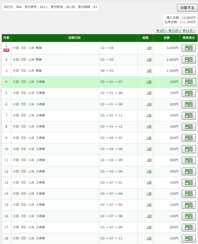
Task: Select the 購入金額：12,800円 text
Action: [181, 18]
